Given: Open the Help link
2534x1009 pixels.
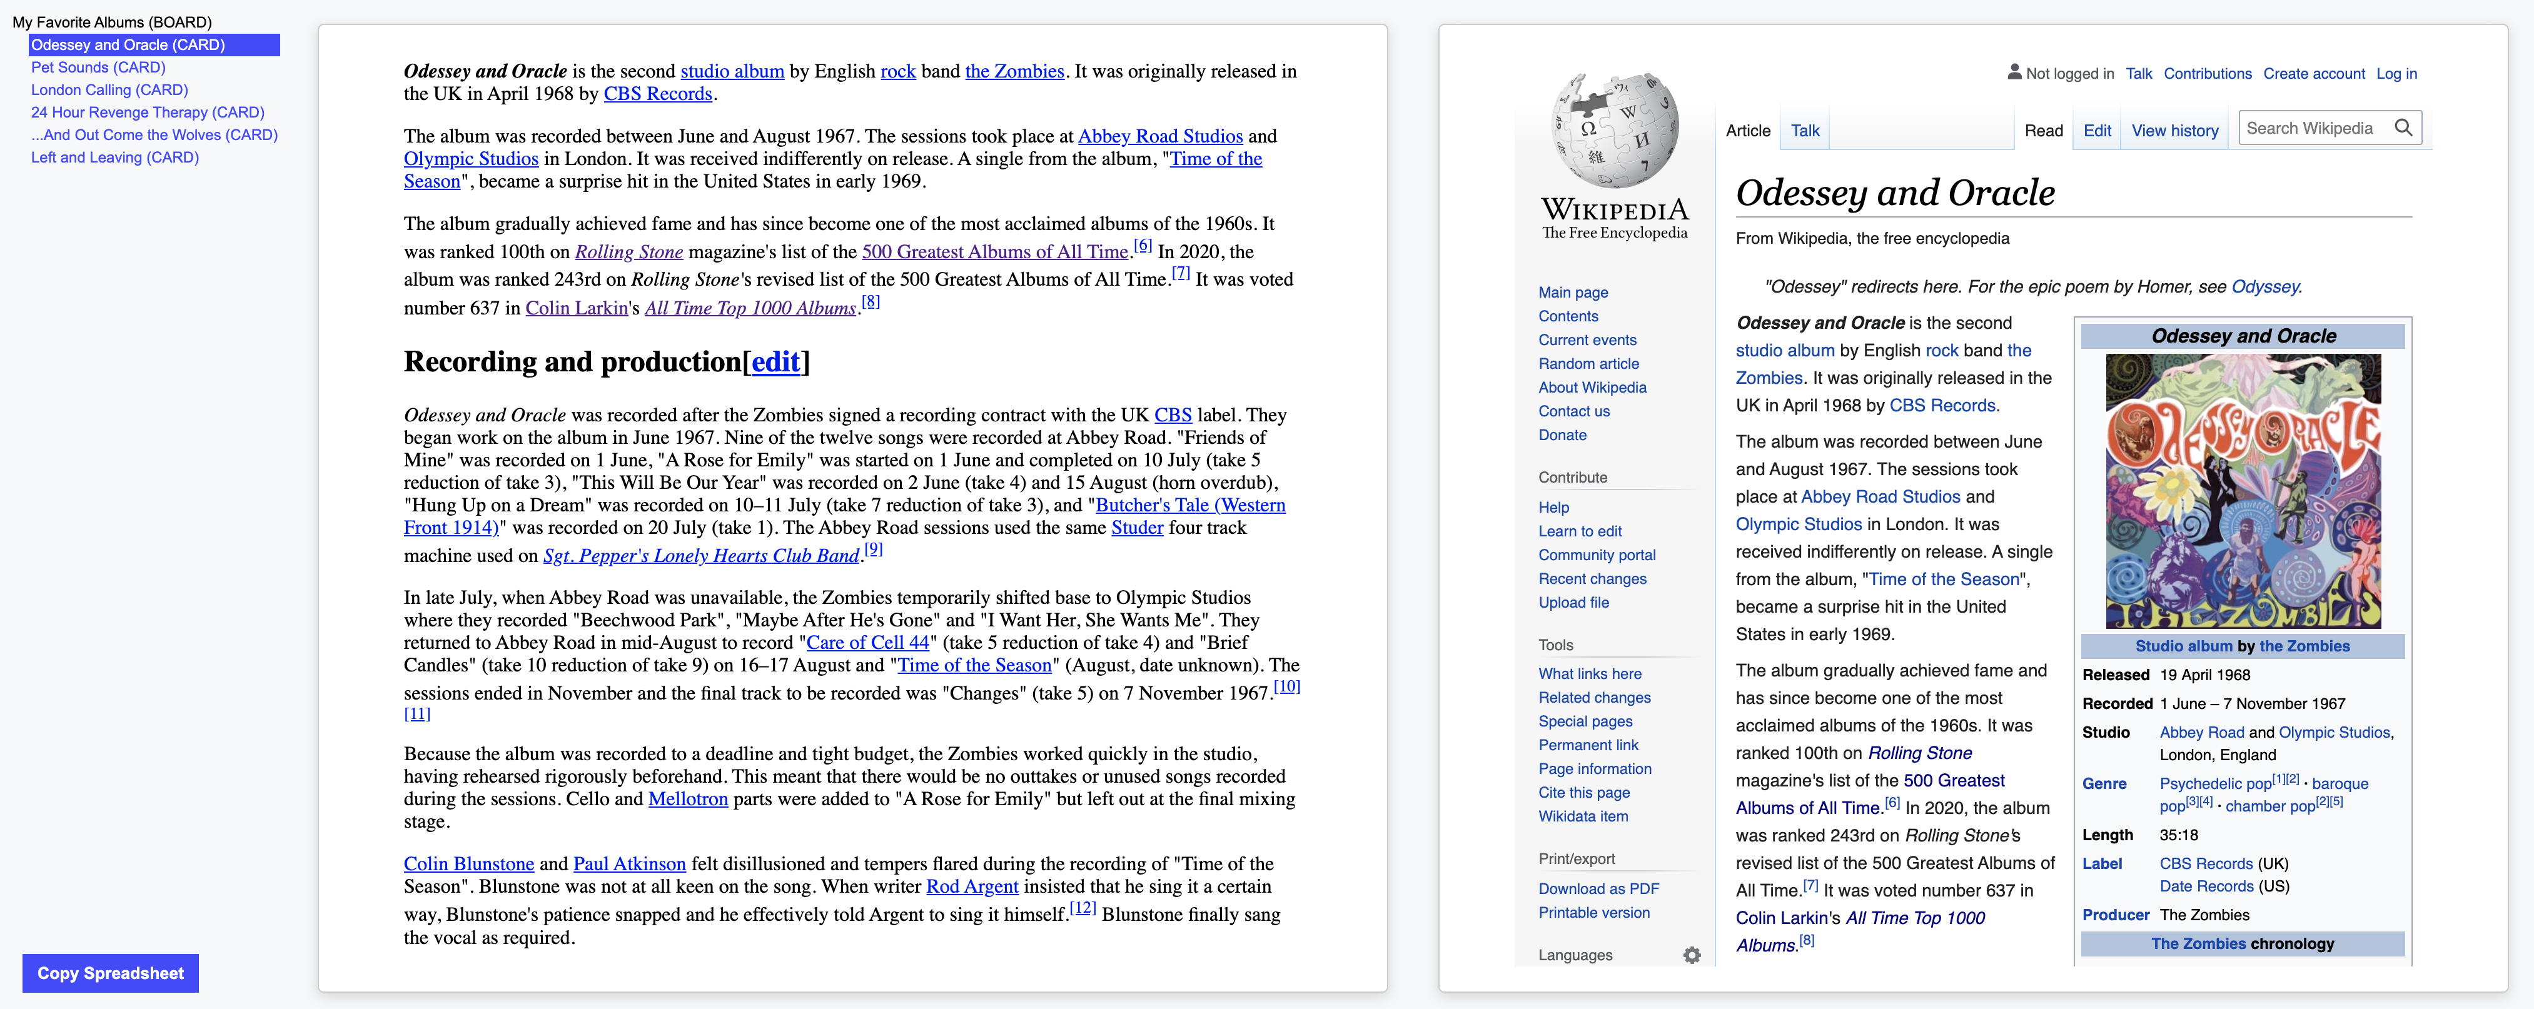Looking at the screenshot, I should [1552, 508].
